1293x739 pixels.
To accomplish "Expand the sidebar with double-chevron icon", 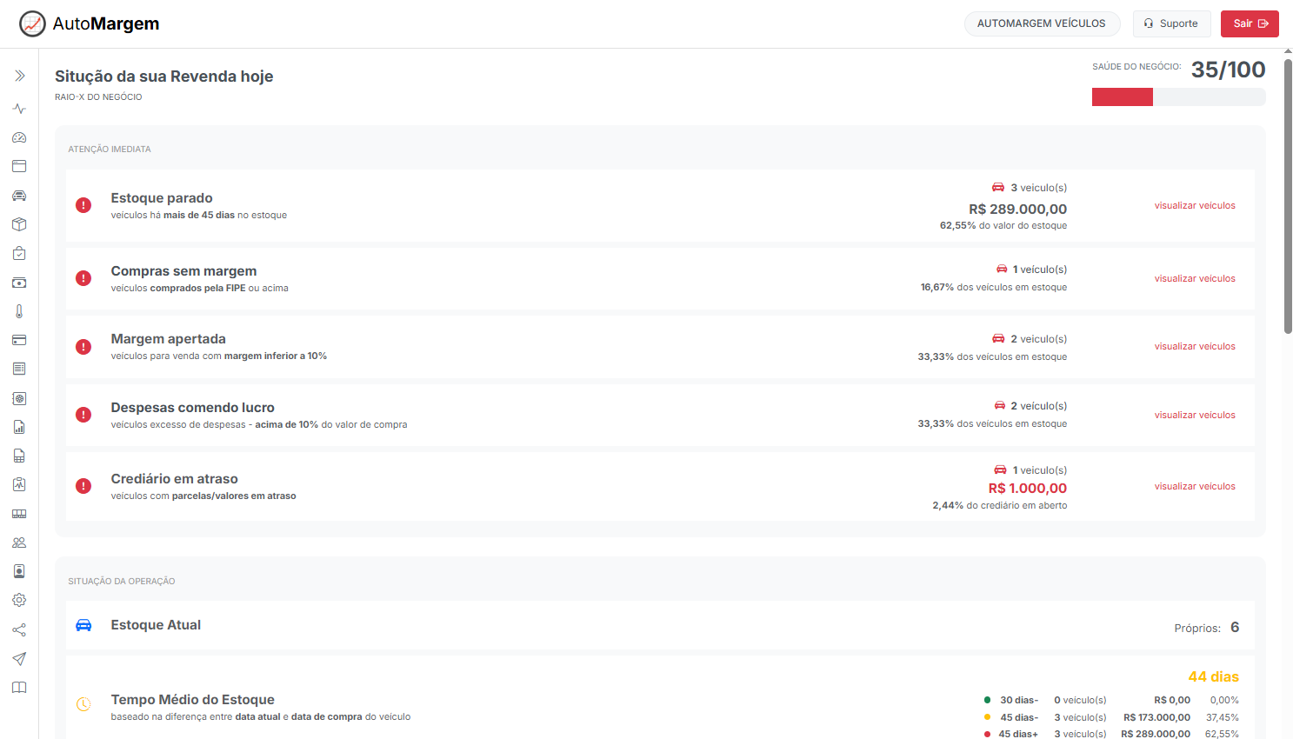I will 19,77.
